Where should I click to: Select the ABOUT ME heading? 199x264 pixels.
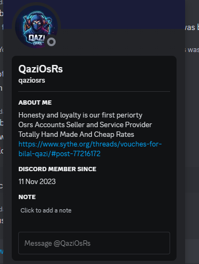35,102
